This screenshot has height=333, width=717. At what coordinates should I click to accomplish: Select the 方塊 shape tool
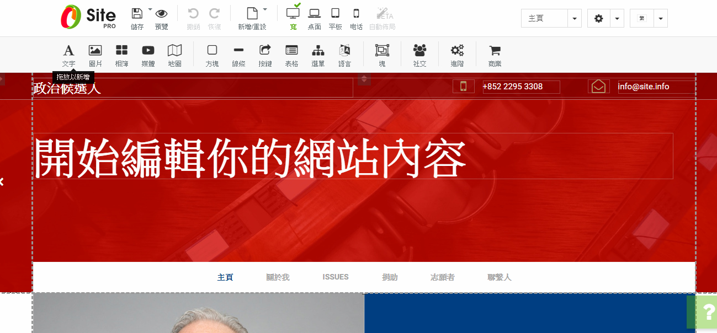pos(212,55)
